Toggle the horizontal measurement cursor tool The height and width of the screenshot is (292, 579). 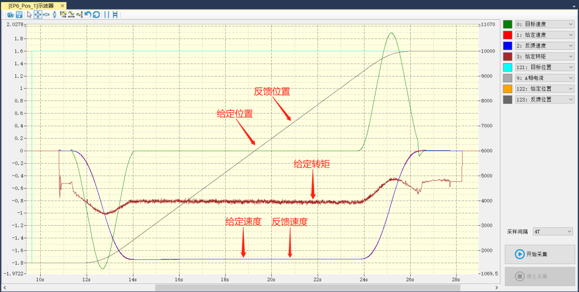pos(115,14)
